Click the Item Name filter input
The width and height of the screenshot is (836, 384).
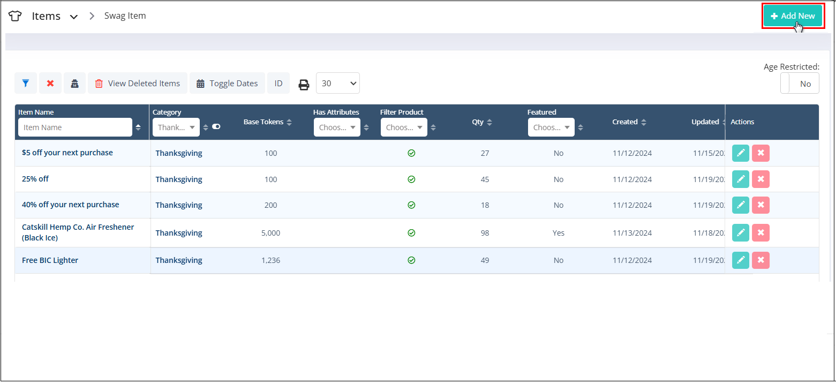(x=75, y=127)
